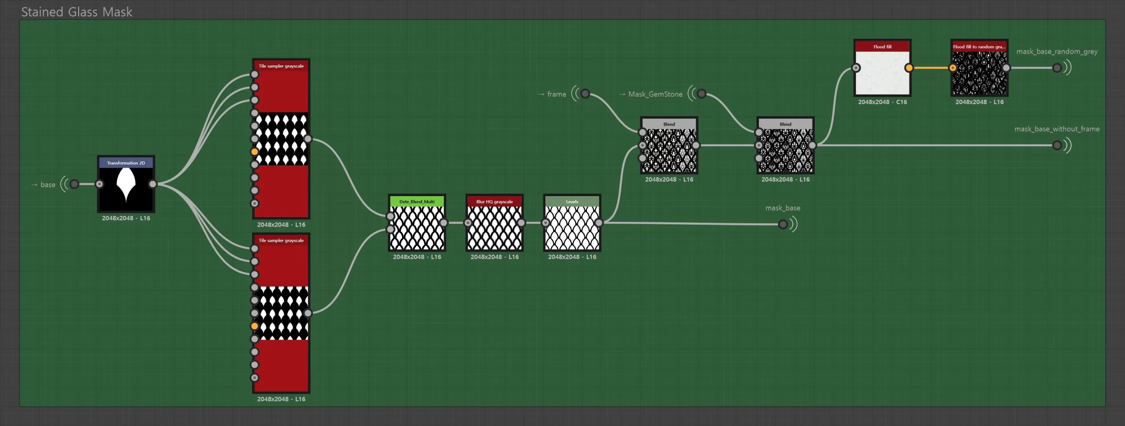Viewport: 1125px width, 426px height.
Task: Select the Transformation 2D node
Action: [x=126, y=184]
